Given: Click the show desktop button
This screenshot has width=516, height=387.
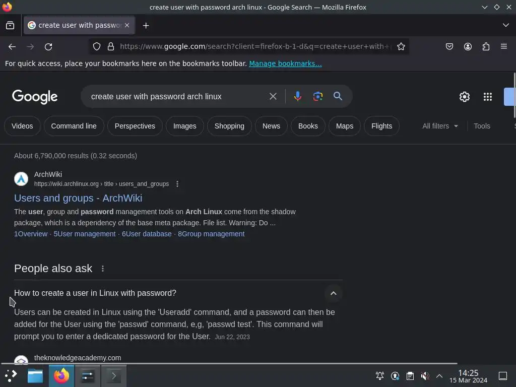Looking at the screenshot, I should 502,375.
